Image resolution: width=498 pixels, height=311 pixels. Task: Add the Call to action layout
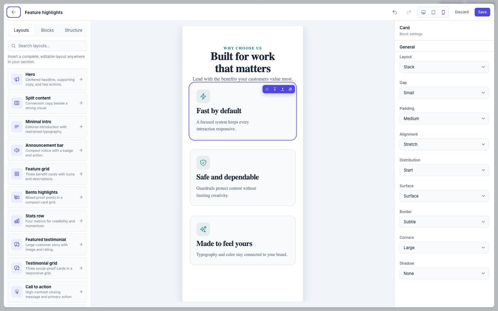tap(81, 292)
